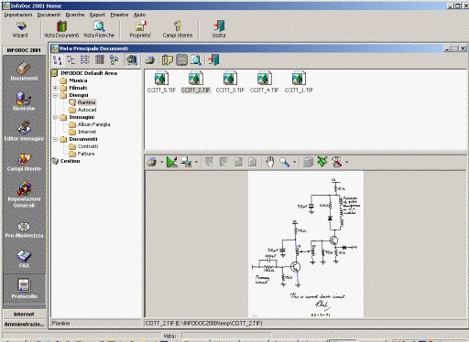Select the CCITT_5.TIF file thumbnail
The image size is (469, 342).
[161, 81]
